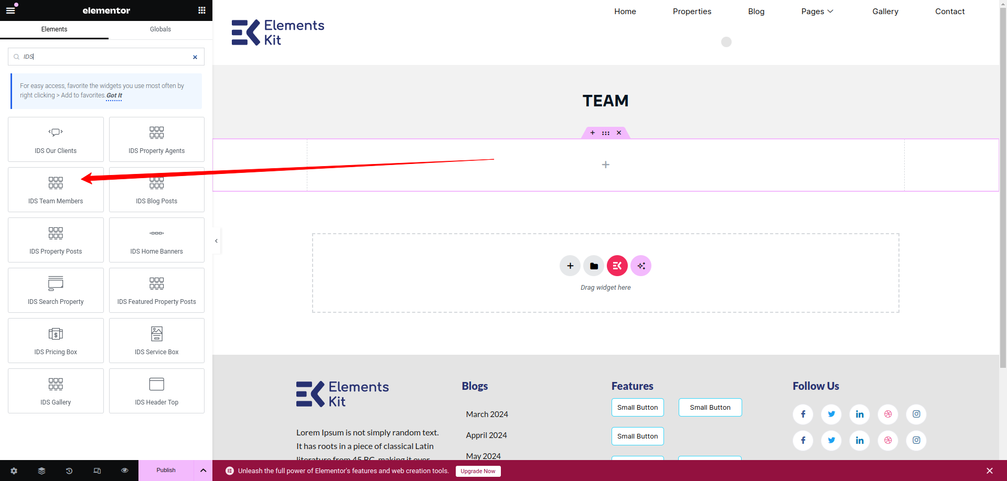Open top-row Facebook icon under Follow Us

pos(803,414)
